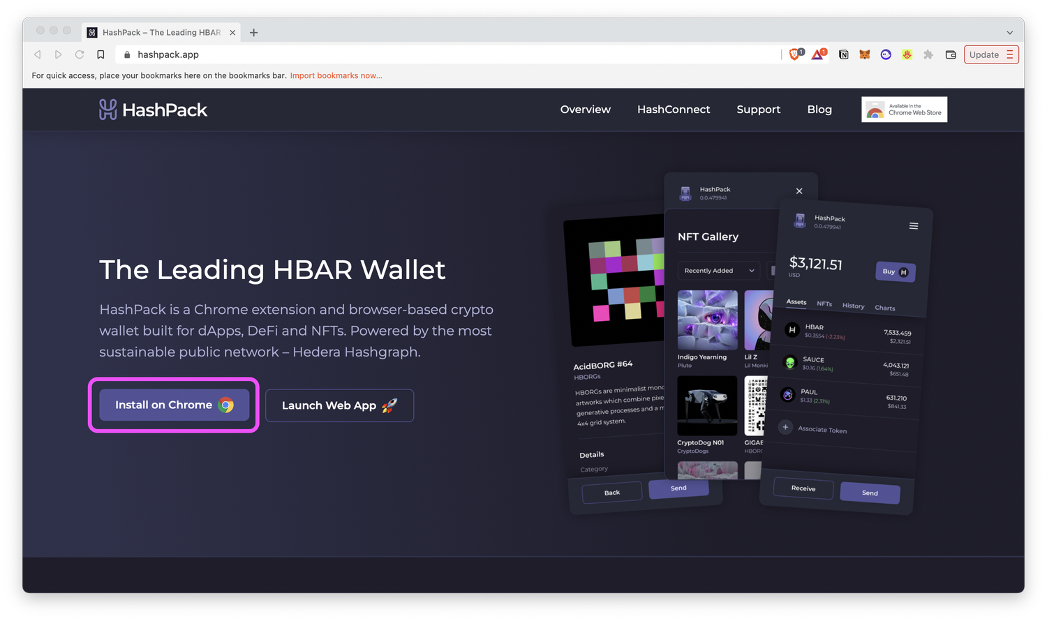Click the Install on Chrome button
The height and width of the screenshot is (621, 1047).
(173, 405)
